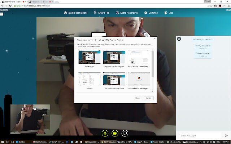Click the small self-view video thumbnail
Screen dimensions: 231x144
[x=30, y=119]
